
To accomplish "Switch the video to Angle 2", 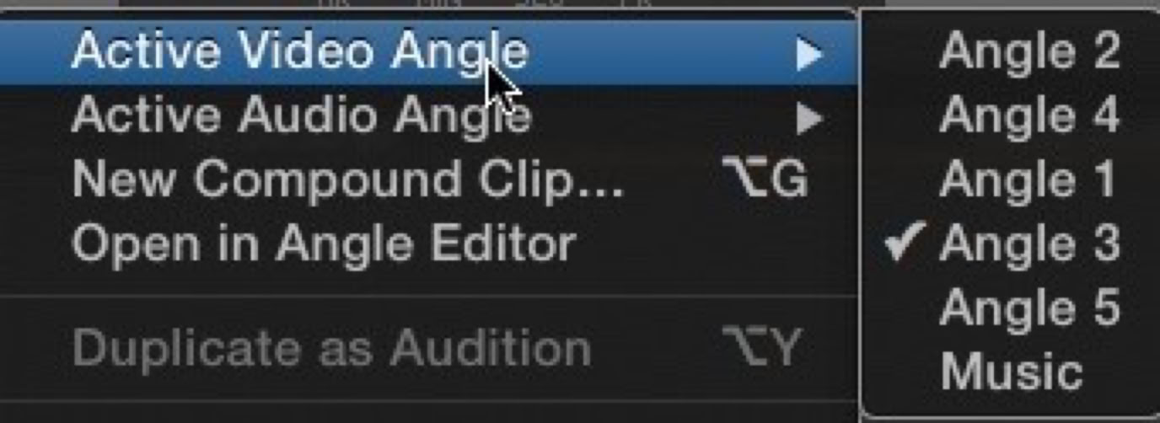I will pos(1010,52).
